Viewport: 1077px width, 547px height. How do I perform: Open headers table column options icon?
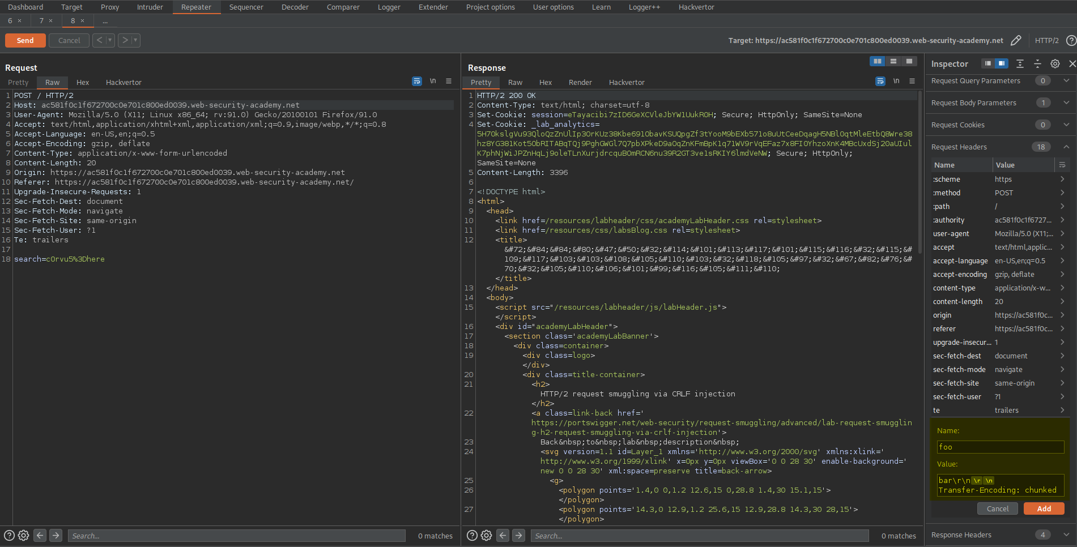[x=1062, y=165]
